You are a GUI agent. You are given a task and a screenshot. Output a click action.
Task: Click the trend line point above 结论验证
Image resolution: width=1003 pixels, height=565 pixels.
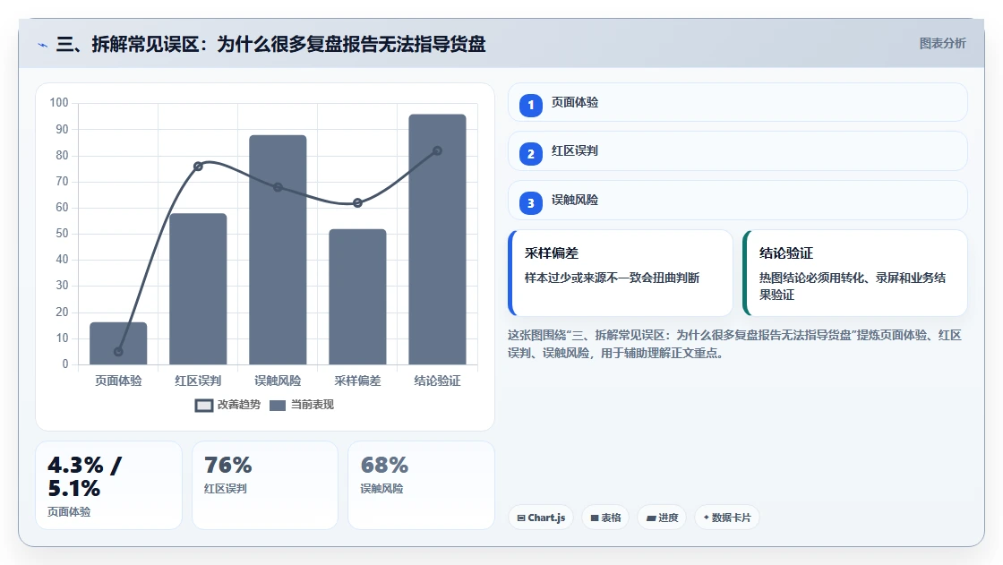coord(438,151)
